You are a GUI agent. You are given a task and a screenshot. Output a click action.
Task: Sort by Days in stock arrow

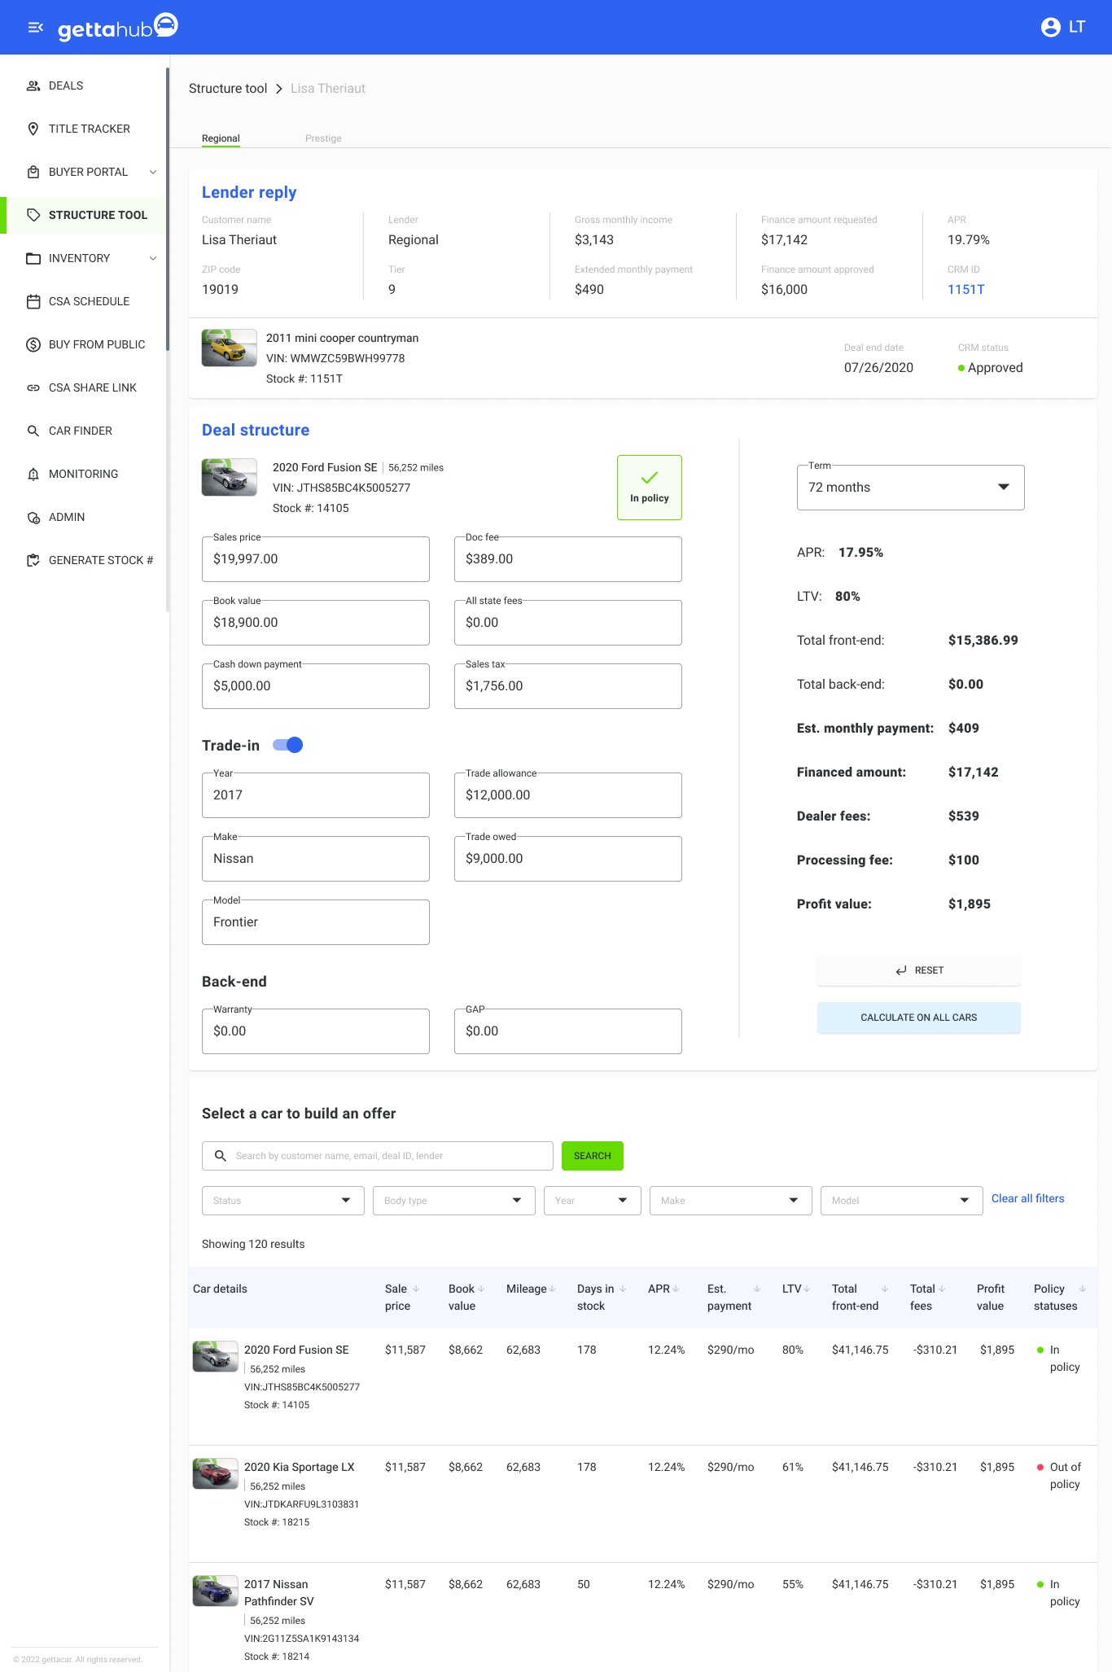pyautogui.click(x=623, y=1289)
